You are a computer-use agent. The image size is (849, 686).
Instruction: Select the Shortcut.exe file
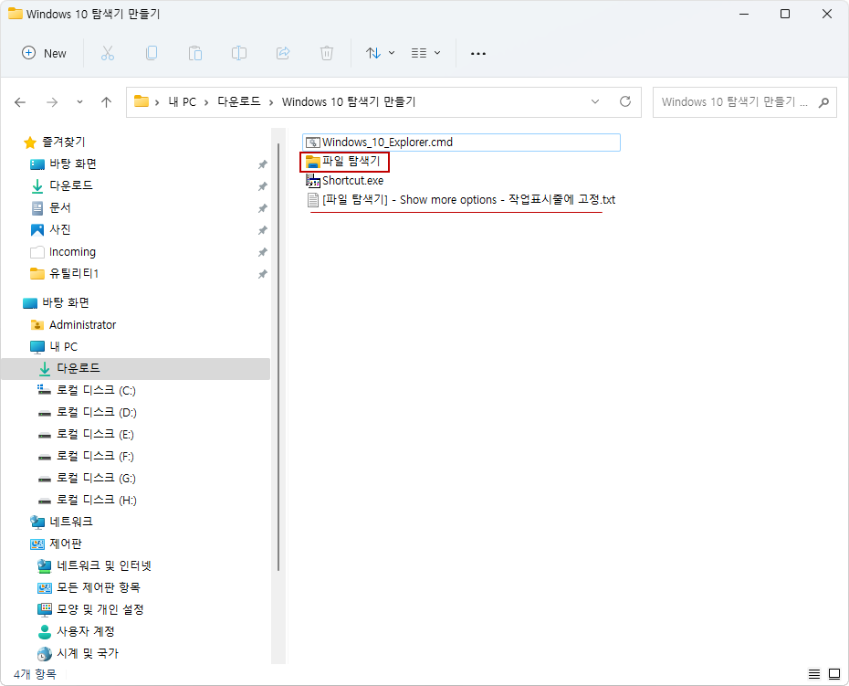click(x=344, y=181)
